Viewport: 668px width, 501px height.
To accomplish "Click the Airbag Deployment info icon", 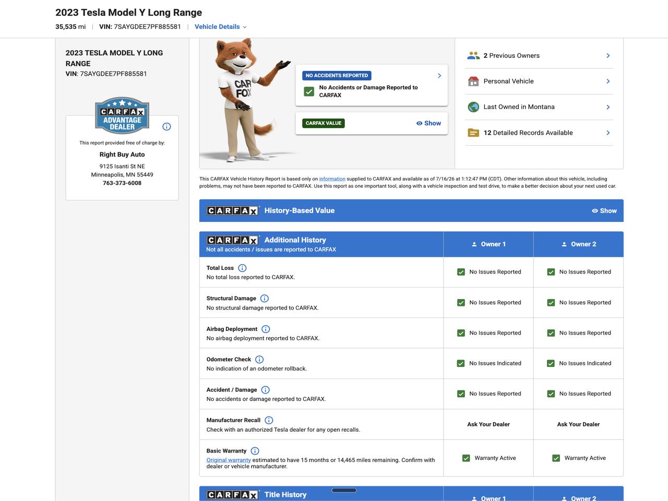I will tap(266, 329).
